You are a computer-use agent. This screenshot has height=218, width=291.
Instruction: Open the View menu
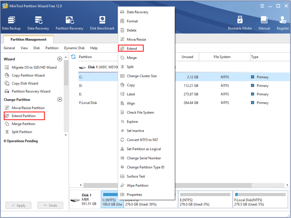coord(24,48)
